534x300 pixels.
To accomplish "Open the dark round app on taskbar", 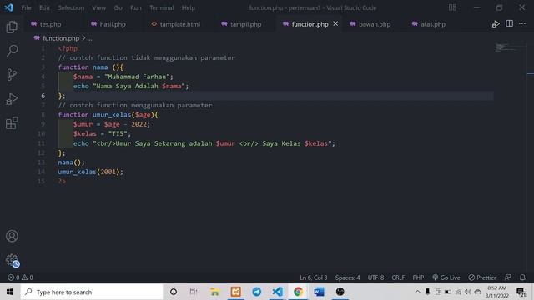I will (x=340, y=292).
